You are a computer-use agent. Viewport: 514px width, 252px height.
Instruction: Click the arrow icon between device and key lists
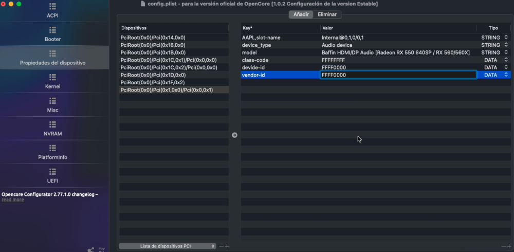coord(234,135)
